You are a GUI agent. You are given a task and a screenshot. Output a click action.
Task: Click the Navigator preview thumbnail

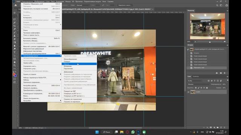207,26
